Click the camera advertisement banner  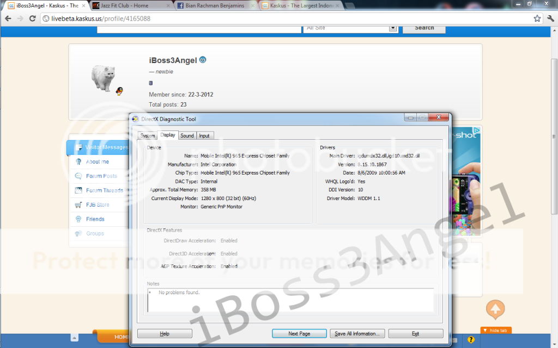(x=466, y=181)
